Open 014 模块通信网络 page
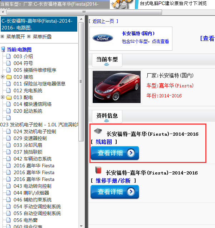This screenshot has width=215, height=228. click(x=33, y=104)
